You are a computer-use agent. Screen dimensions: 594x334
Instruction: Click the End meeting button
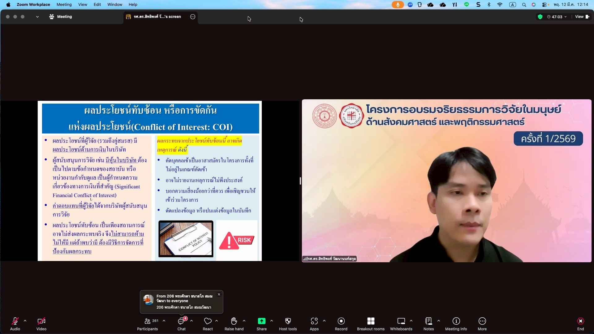click(x=580, y=323)
